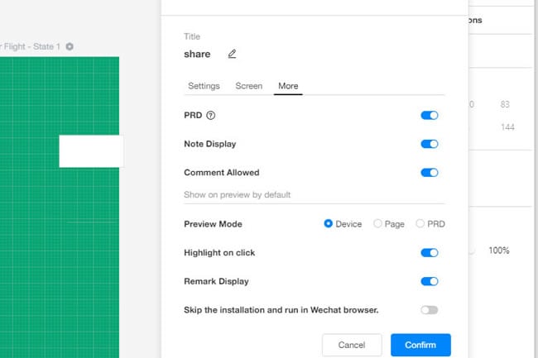Select the More tab
538x358 pixels.
click(x=288, y=86)
